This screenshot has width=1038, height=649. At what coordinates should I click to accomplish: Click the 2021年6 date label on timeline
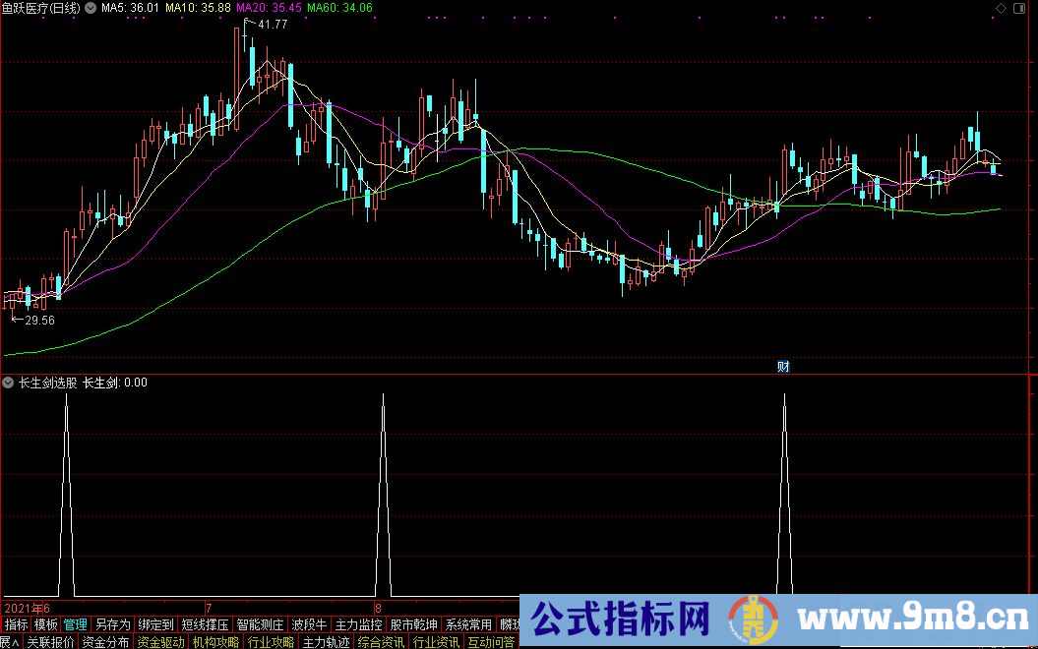click(x=28, y=608)
